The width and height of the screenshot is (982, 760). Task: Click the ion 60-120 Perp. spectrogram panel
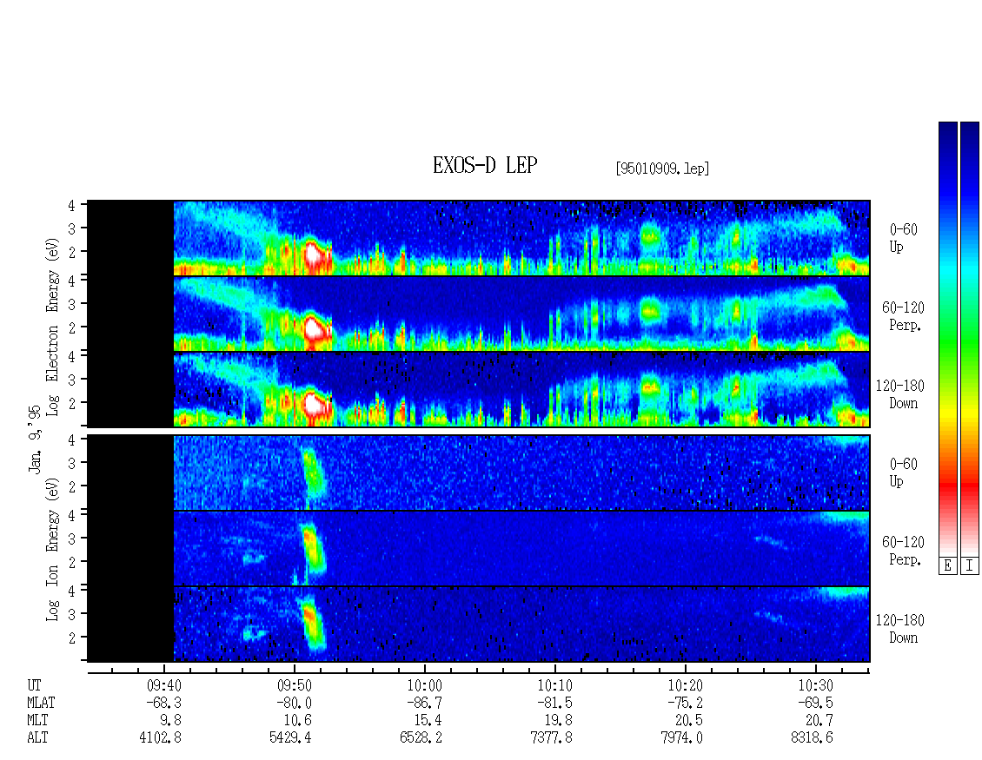(479, 548)
